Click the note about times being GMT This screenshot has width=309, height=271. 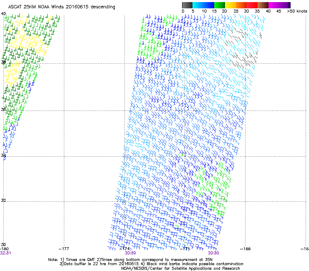pyautogui.click(x=130, y=260)
